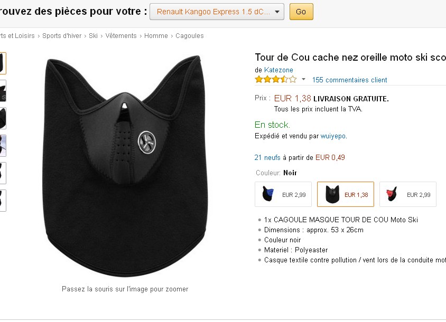
Task: Navigate to the Ski breadcrumb
Action: tap(93, 36)
